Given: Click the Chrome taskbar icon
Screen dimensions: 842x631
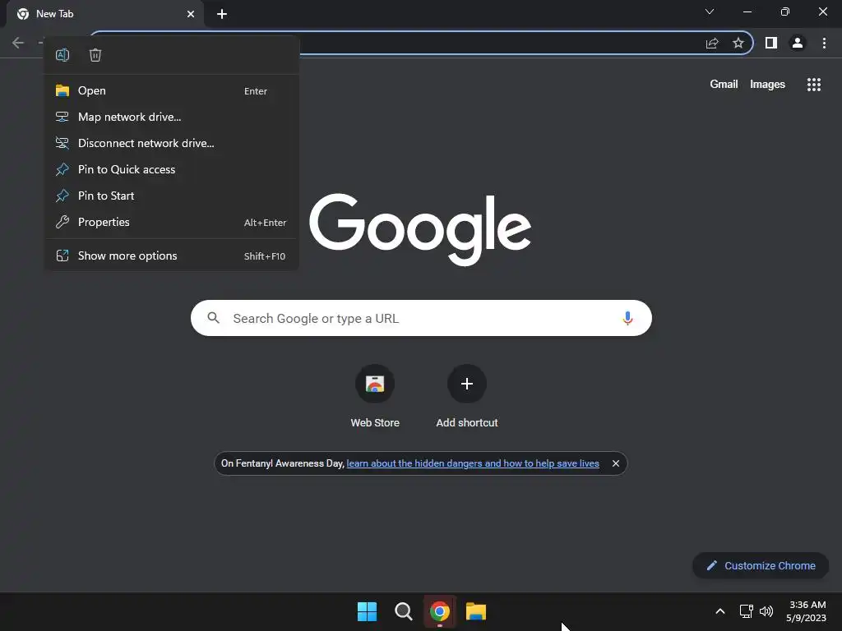Looking at the screenshot, I should (x=440, y=611).
